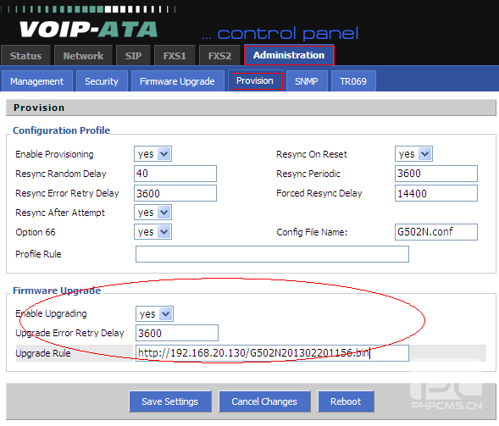Open the Network tab

[83, 56]
